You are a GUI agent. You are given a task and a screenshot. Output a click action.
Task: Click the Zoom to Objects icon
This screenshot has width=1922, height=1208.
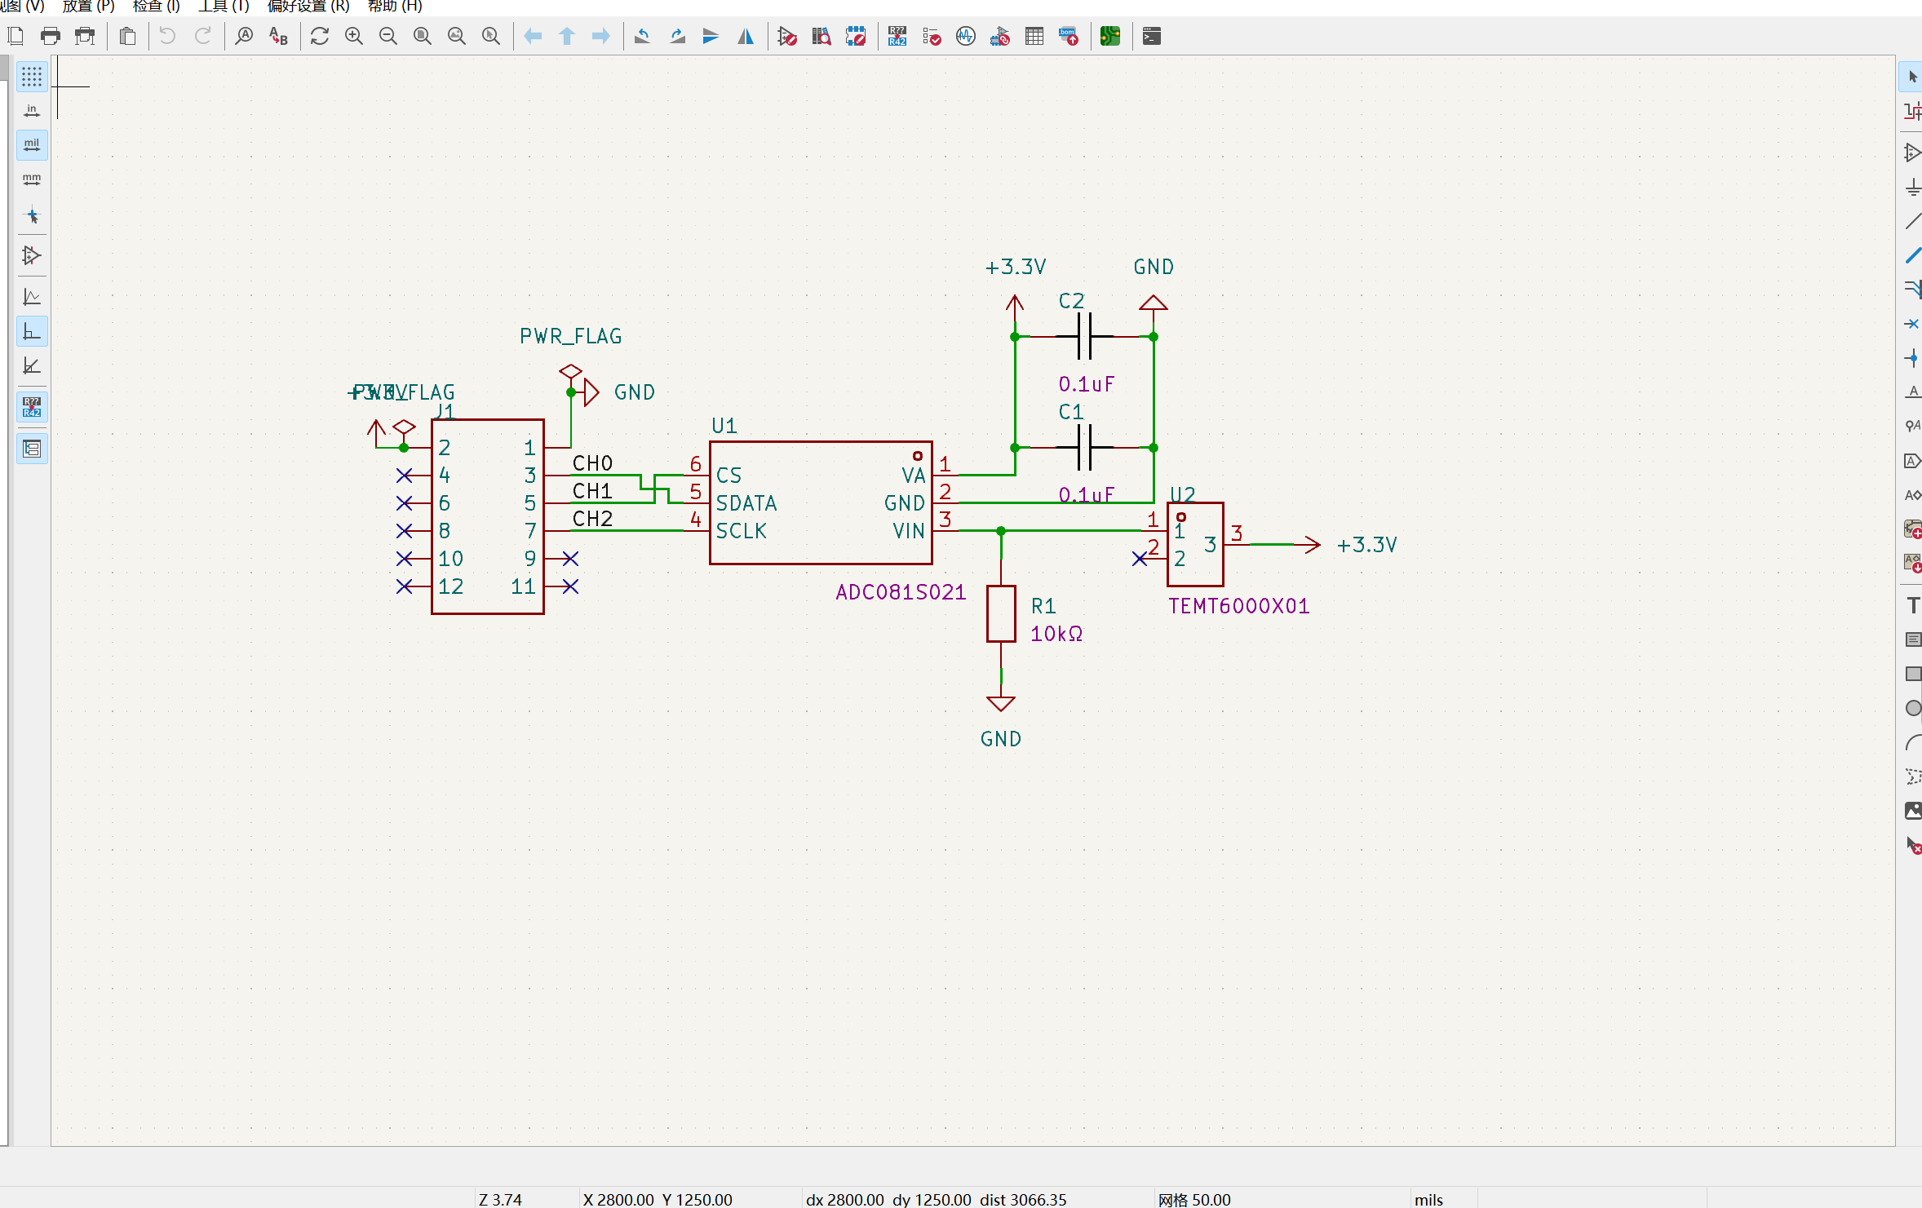tap(457, 36)
